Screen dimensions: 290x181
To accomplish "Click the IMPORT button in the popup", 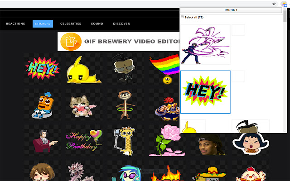I will point(231,10).
